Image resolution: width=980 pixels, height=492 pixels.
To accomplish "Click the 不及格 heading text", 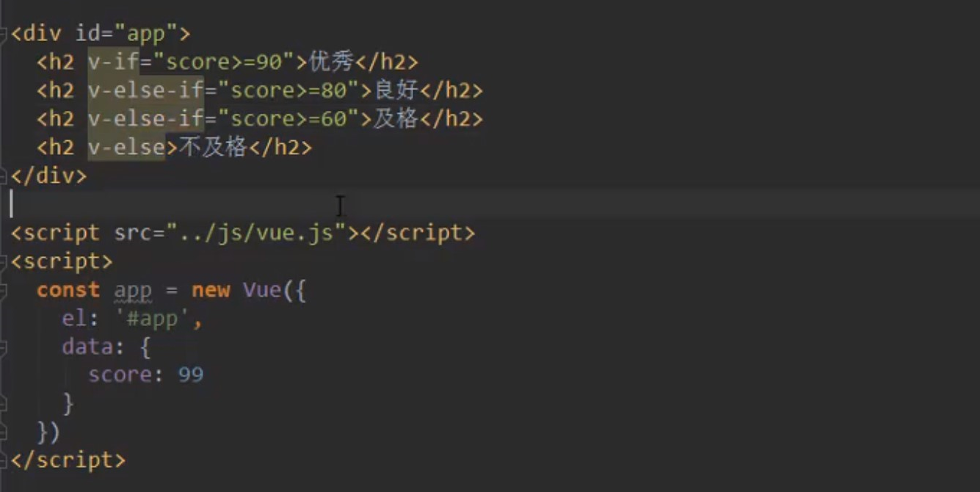I will pyautogui.click(x=212, y=148).
